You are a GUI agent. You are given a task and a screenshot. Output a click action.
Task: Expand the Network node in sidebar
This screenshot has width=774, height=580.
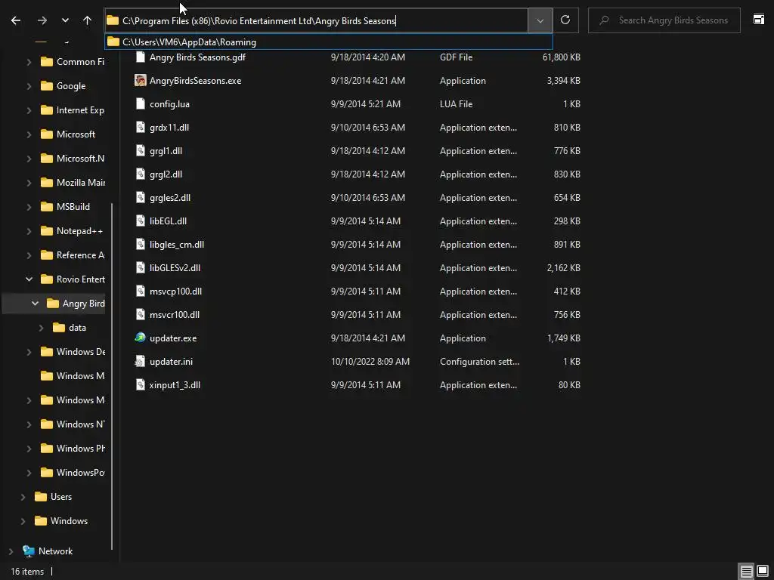(x=11, y=551)
